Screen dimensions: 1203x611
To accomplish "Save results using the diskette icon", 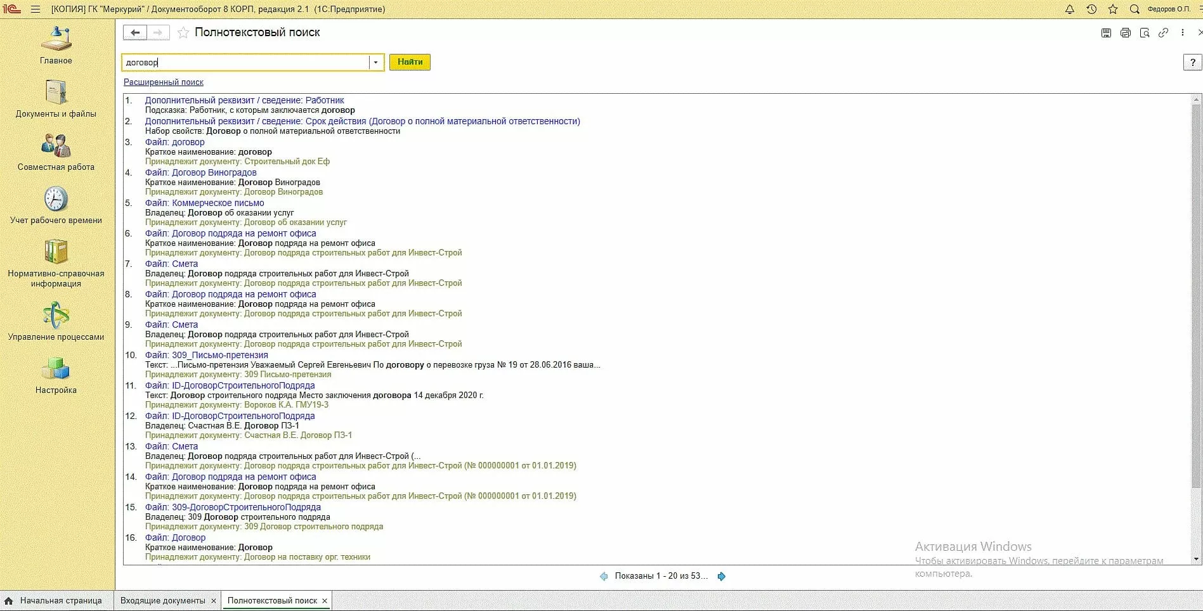I will (1106, 33).
